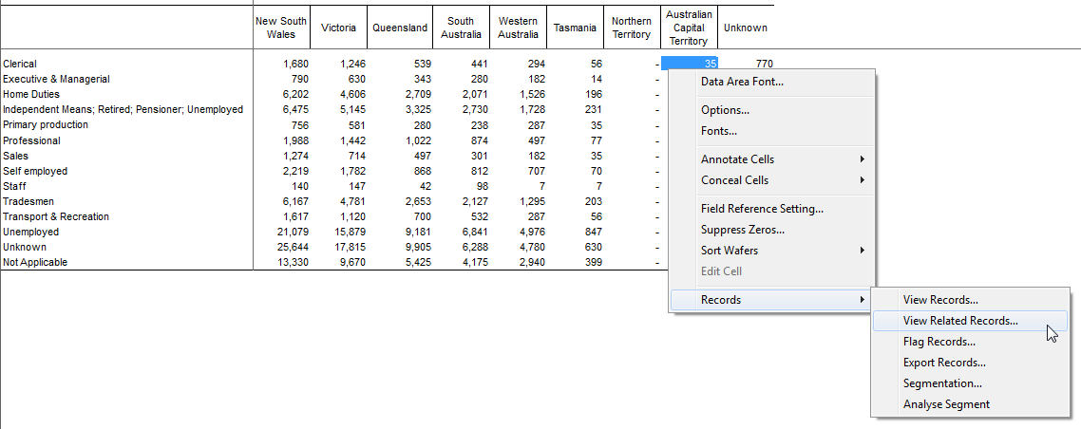This screenshot has width=1081, height=429.
Task: Open Field Reference Setting... menu entry
Action: tap(762, 209)
